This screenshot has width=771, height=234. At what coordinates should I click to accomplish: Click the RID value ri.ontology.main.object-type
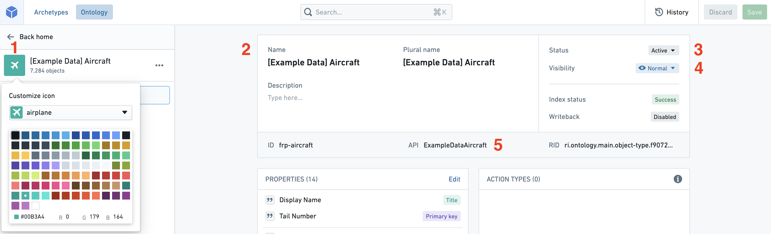click(x=618, y=145)
